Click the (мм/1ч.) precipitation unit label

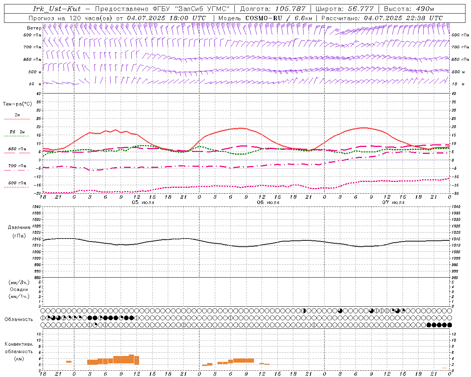pyautogui.click(x=19, y=296)
